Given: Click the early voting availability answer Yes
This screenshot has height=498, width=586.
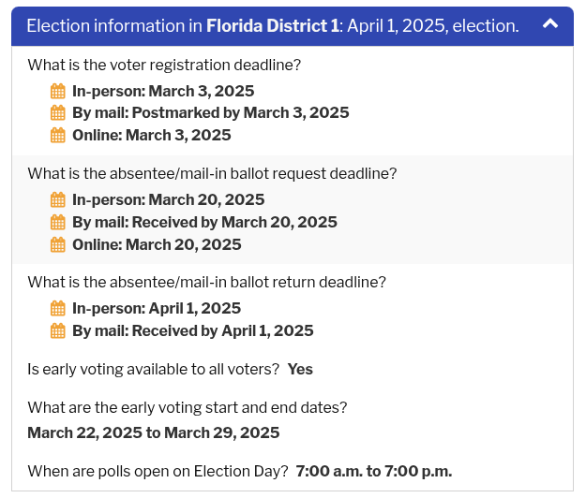Looking at the screenshot, I should click(x=300, y=370).
